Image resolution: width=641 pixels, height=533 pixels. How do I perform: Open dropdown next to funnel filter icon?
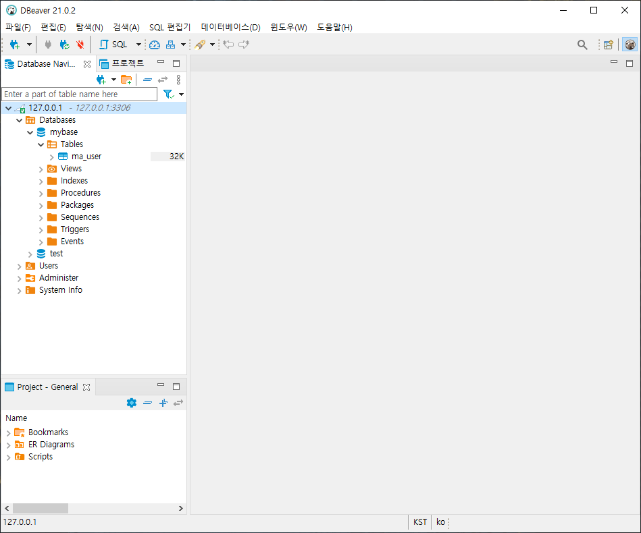181,94
